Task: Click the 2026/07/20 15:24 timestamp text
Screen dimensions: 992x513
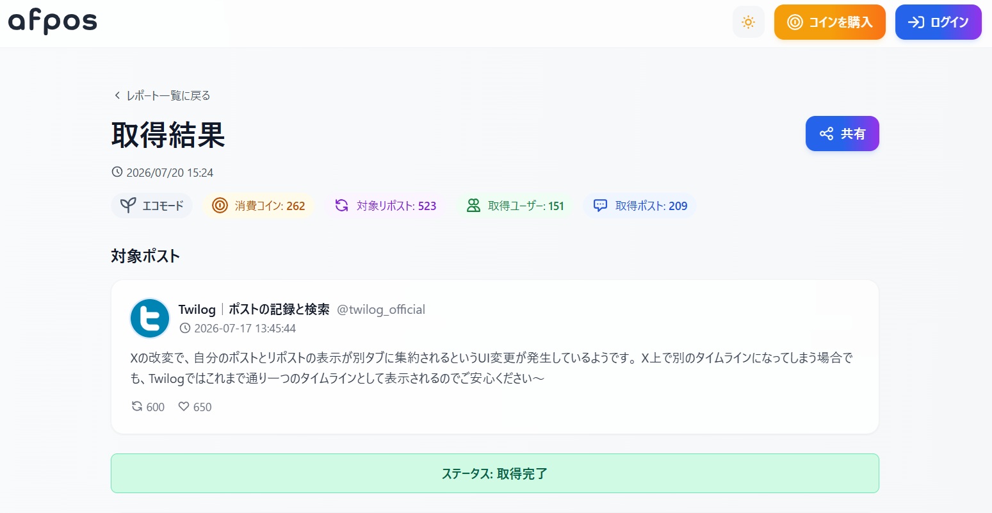Action: [x=170, y=172]
